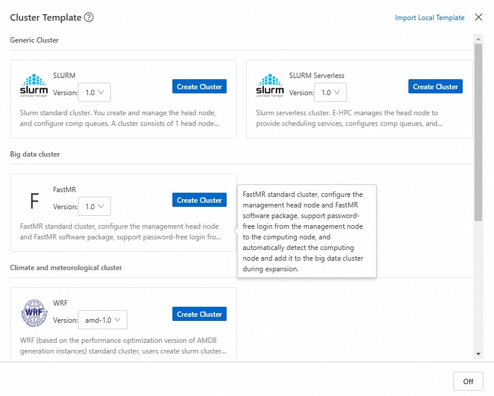This screenshot has width=494, height=396.
Task: Expand the FastMR version dropdown
Action: click(x=94, y=206)
